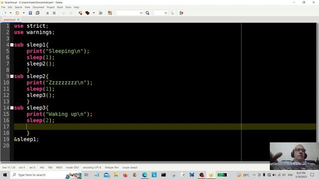The width and height of the screenshot is (319, 179).
Task: Jump to the entered line number icon
Action: (x=172, y=13)
